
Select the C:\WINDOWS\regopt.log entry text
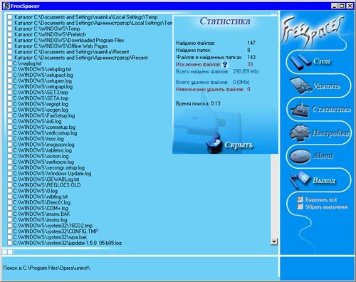pos(41,104)
